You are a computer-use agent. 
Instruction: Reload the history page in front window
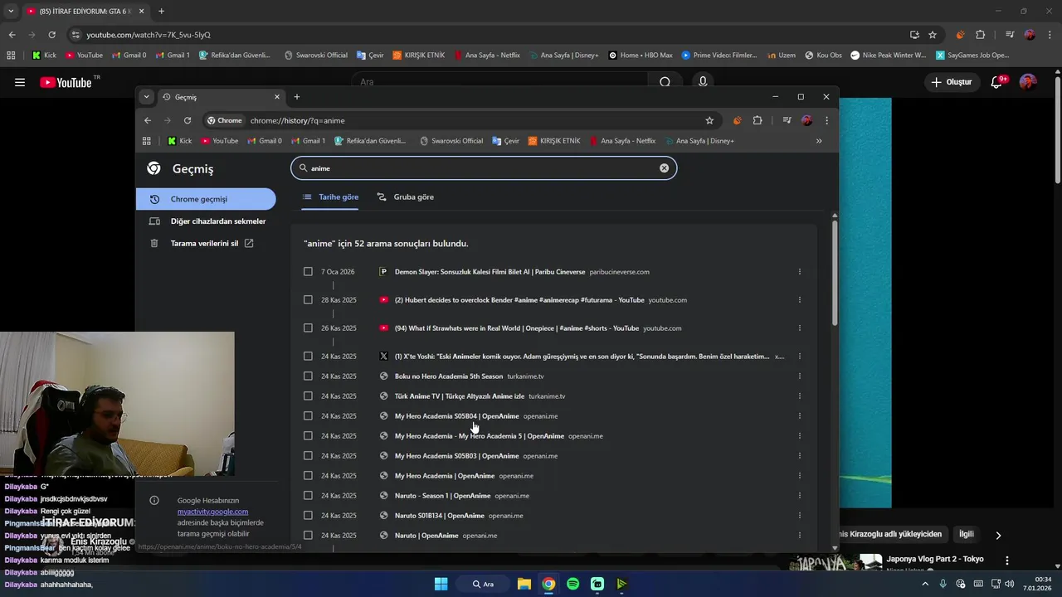tap(188, 120)
